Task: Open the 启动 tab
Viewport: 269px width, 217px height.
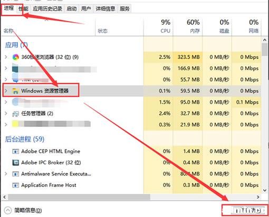Action: click(72, 8)
